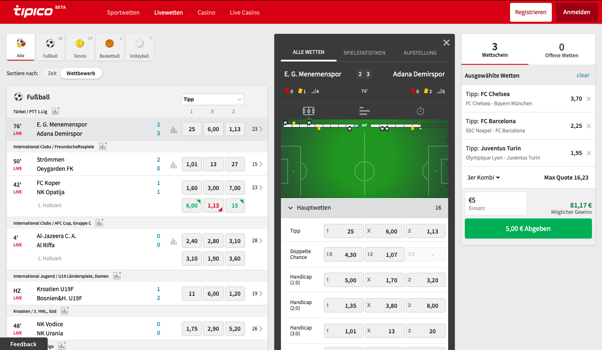Switch to Offene Wetten tab
The image size is (602, 350).
pyautogui.click(x=562, y=49)
